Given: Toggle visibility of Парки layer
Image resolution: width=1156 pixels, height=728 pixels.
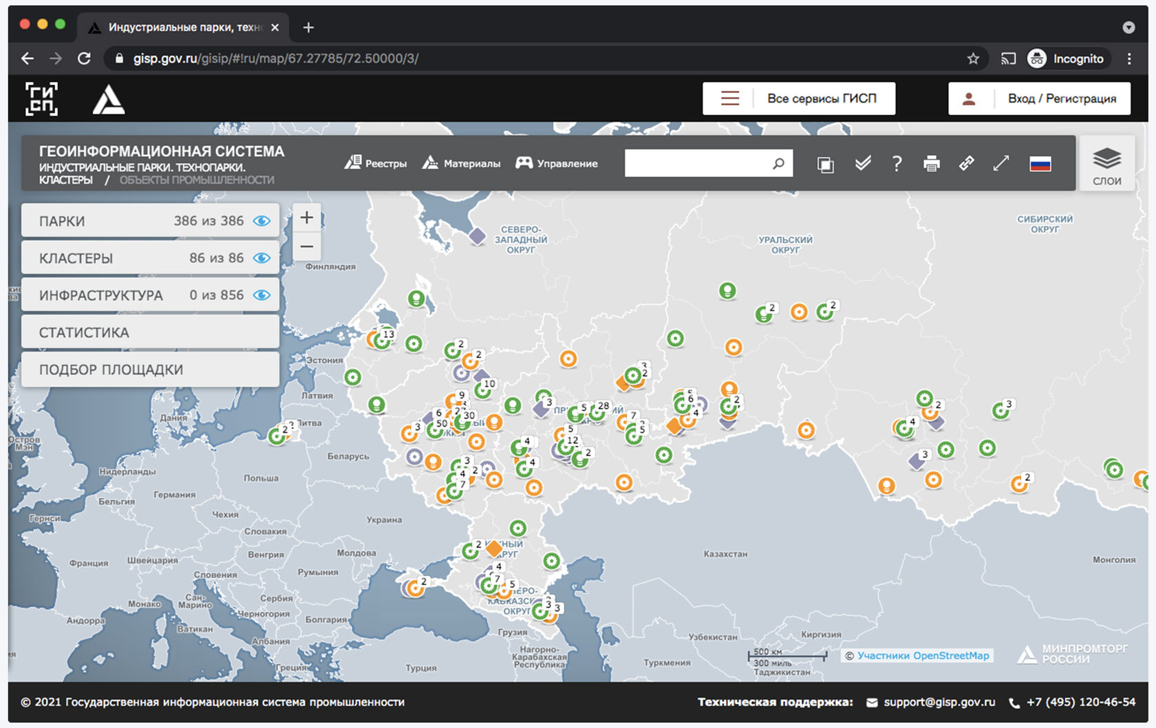Looking at the screenshot, I should click(261, 221).
